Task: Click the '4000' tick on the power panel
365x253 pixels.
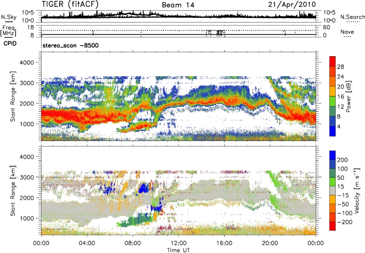Action: pos(27,63)
